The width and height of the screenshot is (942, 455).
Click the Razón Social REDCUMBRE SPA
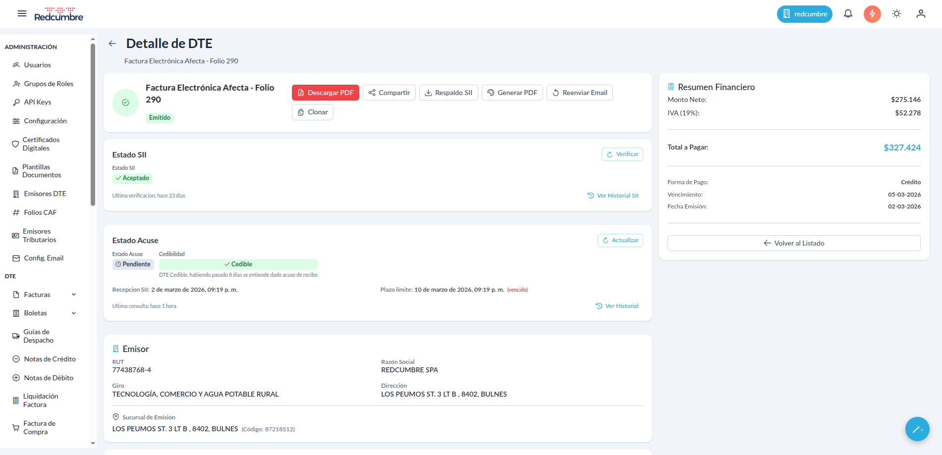click(409, 370)
